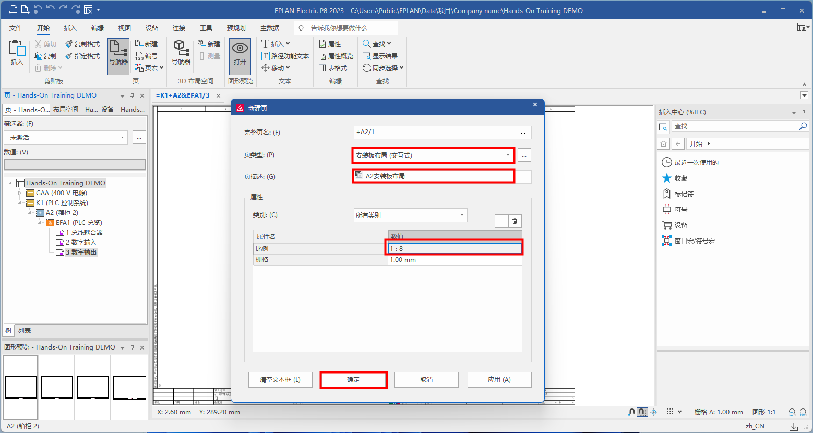Click 清空文本框 button in dialog
813x433 pixels.
tap(280, 380)
